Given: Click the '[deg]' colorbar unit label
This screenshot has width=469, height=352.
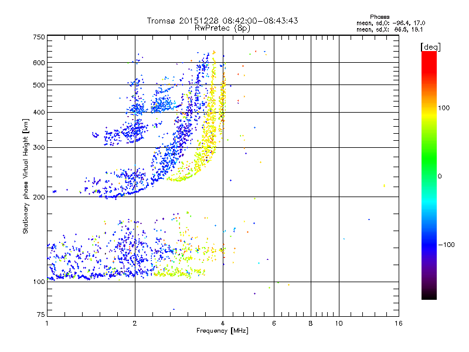Looking at the screenshot, I should pyautogui.click(x=430, y=47).
